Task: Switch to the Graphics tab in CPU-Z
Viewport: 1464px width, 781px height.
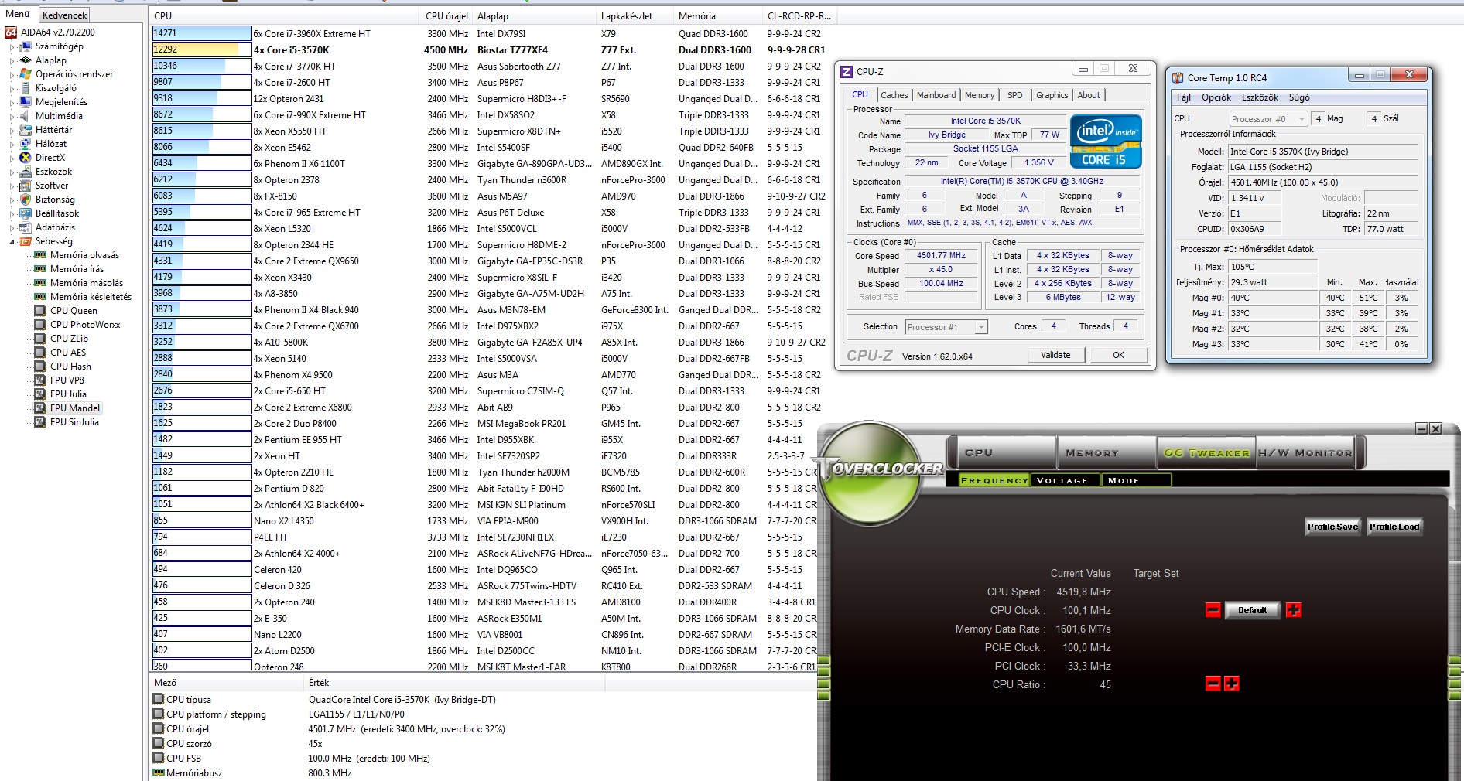Action: (1052, 95)
